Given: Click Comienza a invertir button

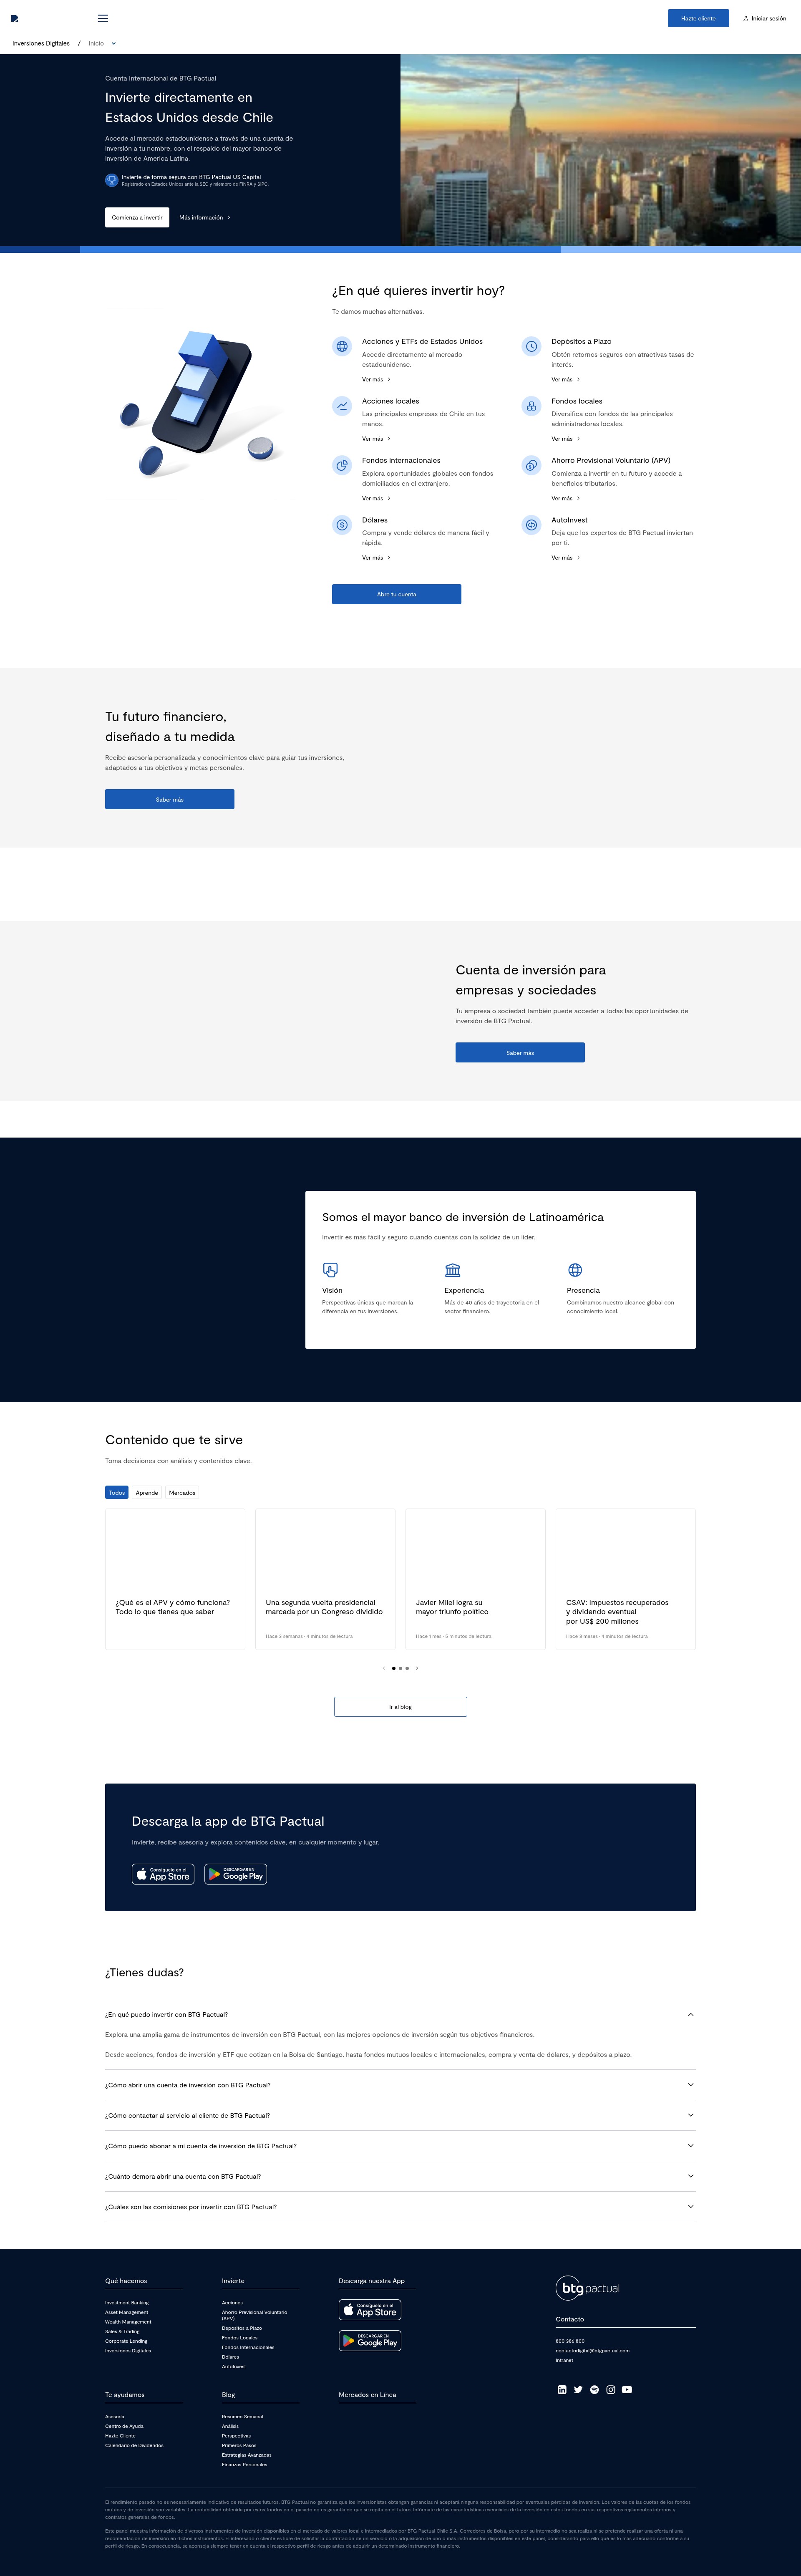Looking at the screenshot, I should pyautogui.click(x=137, y=217).
